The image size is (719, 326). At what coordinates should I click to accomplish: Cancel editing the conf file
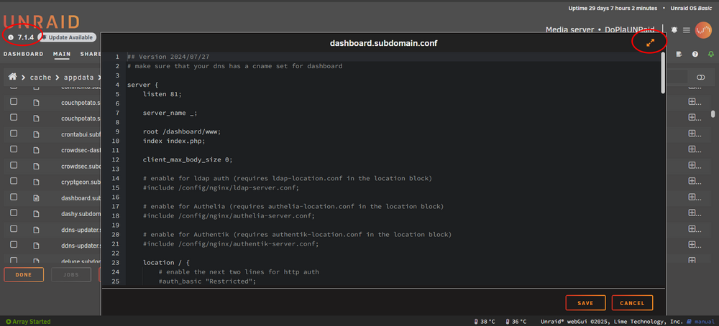click(632, 303)
